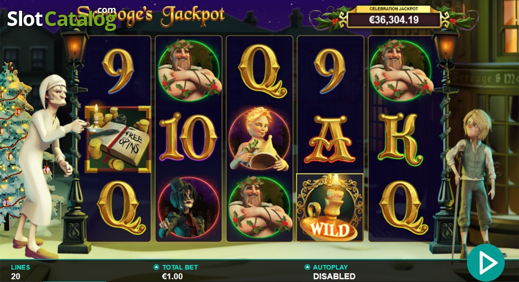Click the golden K symbol
519x282 pixels.
pos(401,138)
